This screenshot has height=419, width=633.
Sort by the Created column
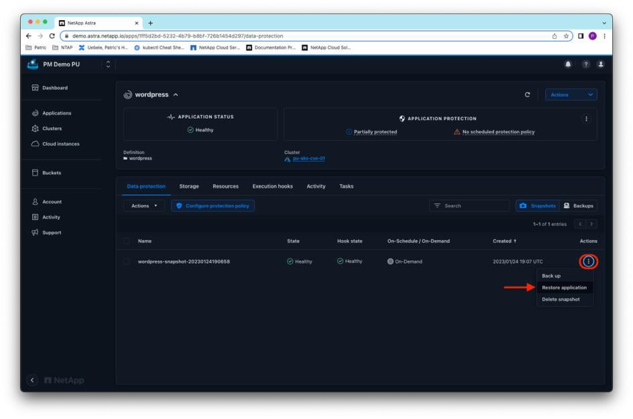click(504, 241)
